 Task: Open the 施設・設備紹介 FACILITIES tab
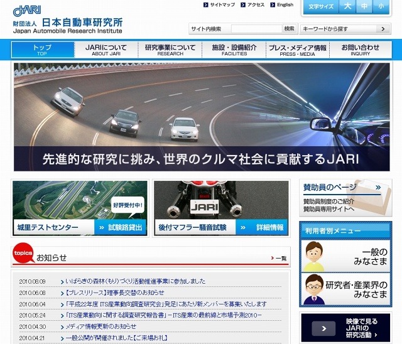pos(234,50)
